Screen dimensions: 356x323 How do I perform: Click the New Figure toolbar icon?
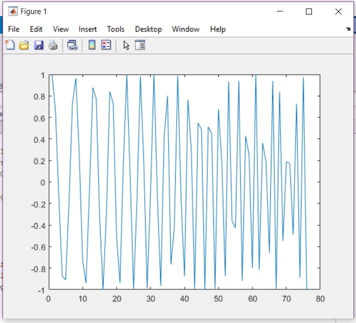[10, 45]
